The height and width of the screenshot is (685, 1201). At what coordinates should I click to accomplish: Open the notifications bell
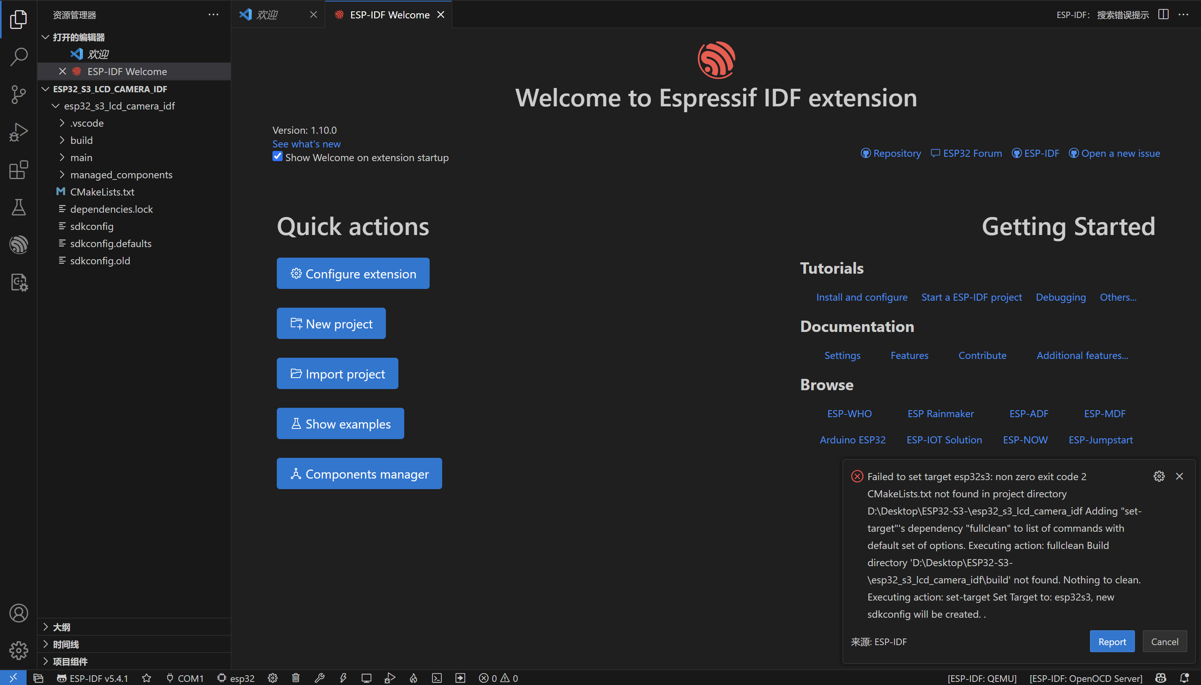(1185, 678)
